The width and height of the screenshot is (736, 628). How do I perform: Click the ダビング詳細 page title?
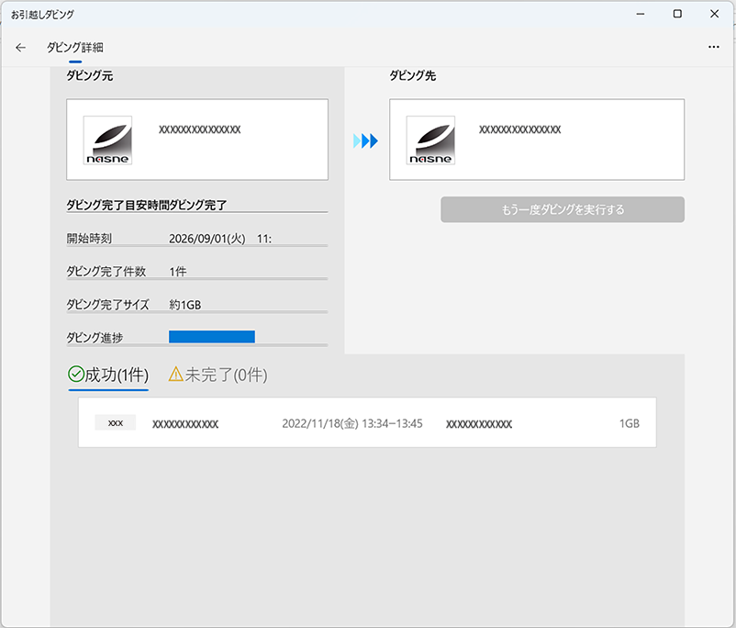(74, 48)
